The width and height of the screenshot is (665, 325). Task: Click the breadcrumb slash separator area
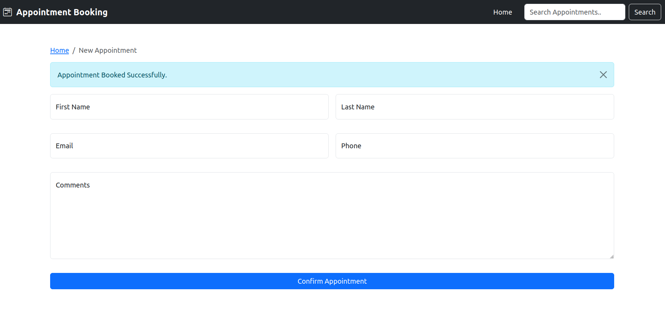73,50
